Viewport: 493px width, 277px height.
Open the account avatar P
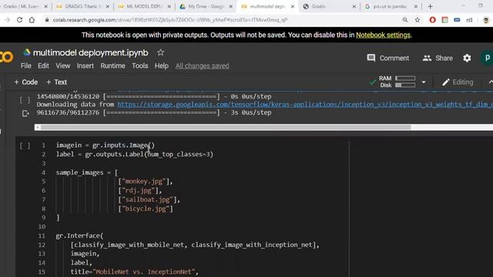coord(487,58)
